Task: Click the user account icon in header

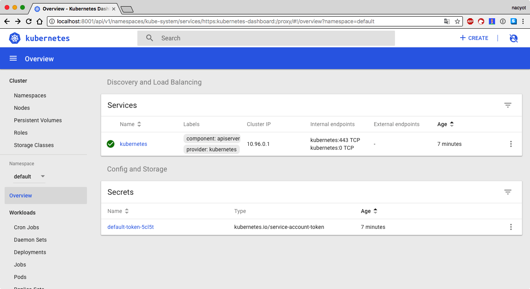Action: (x=513, y=38)
